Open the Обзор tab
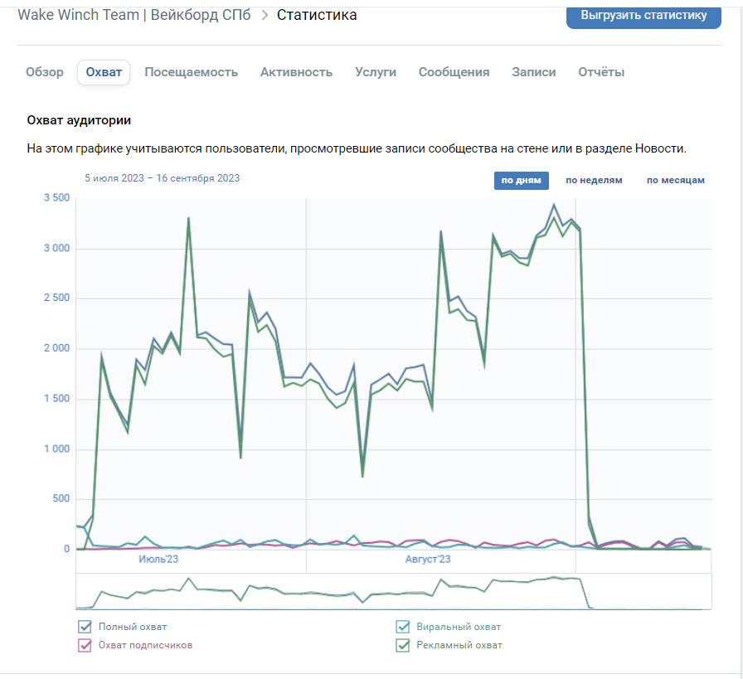The image size is (743, 679). click(x=45, y=72)
